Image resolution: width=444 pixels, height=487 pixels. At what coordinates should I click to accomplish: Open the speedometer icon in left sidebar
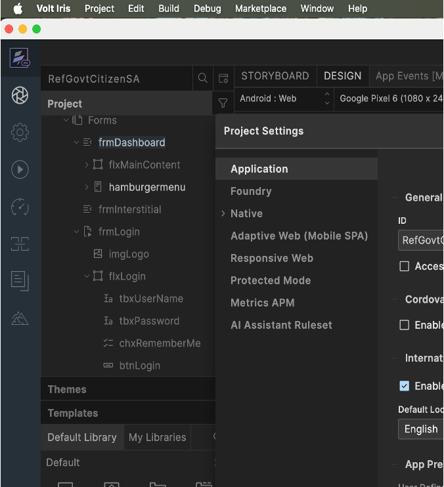(20, 207)
